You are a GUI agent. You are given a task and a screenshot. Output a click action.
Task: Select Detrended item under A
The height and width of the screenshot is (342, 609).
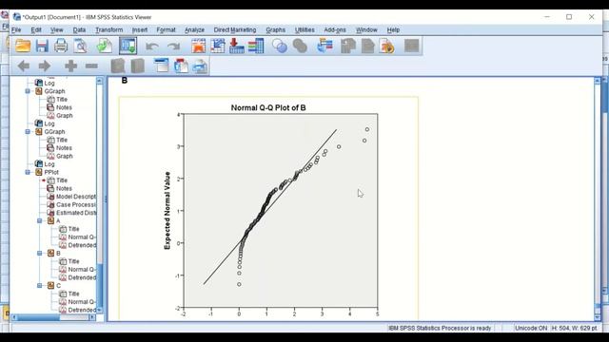(x=77, y=245)
